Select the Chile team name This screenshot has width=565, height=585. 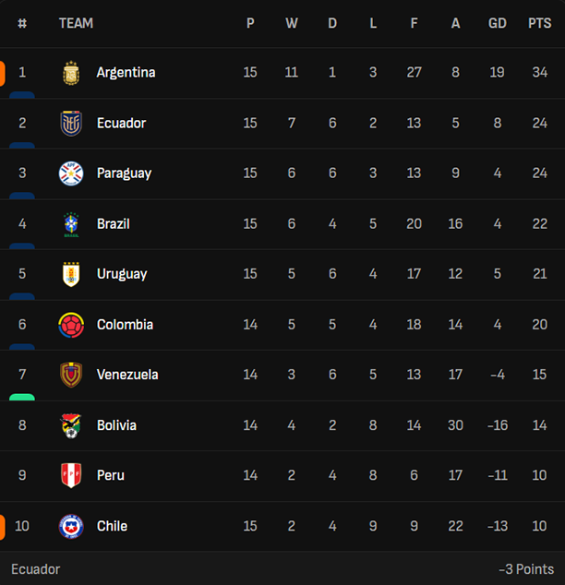[x=112, y=526]
